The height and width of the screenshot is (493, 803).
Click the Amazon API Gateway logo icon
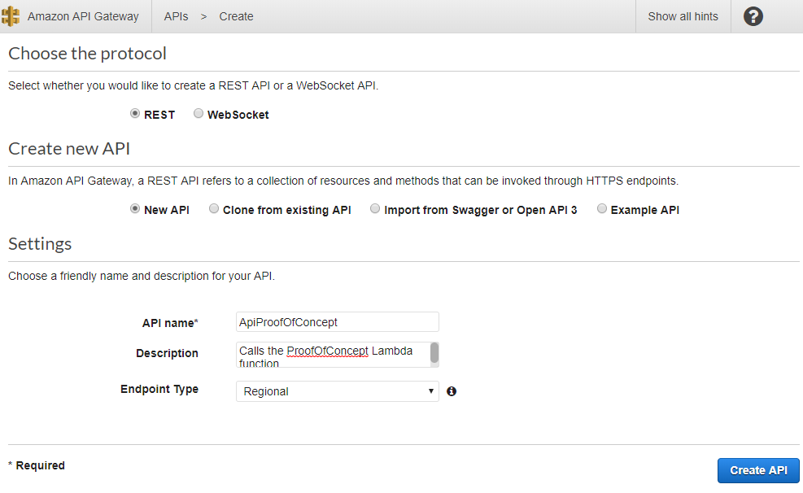(11, 15)
